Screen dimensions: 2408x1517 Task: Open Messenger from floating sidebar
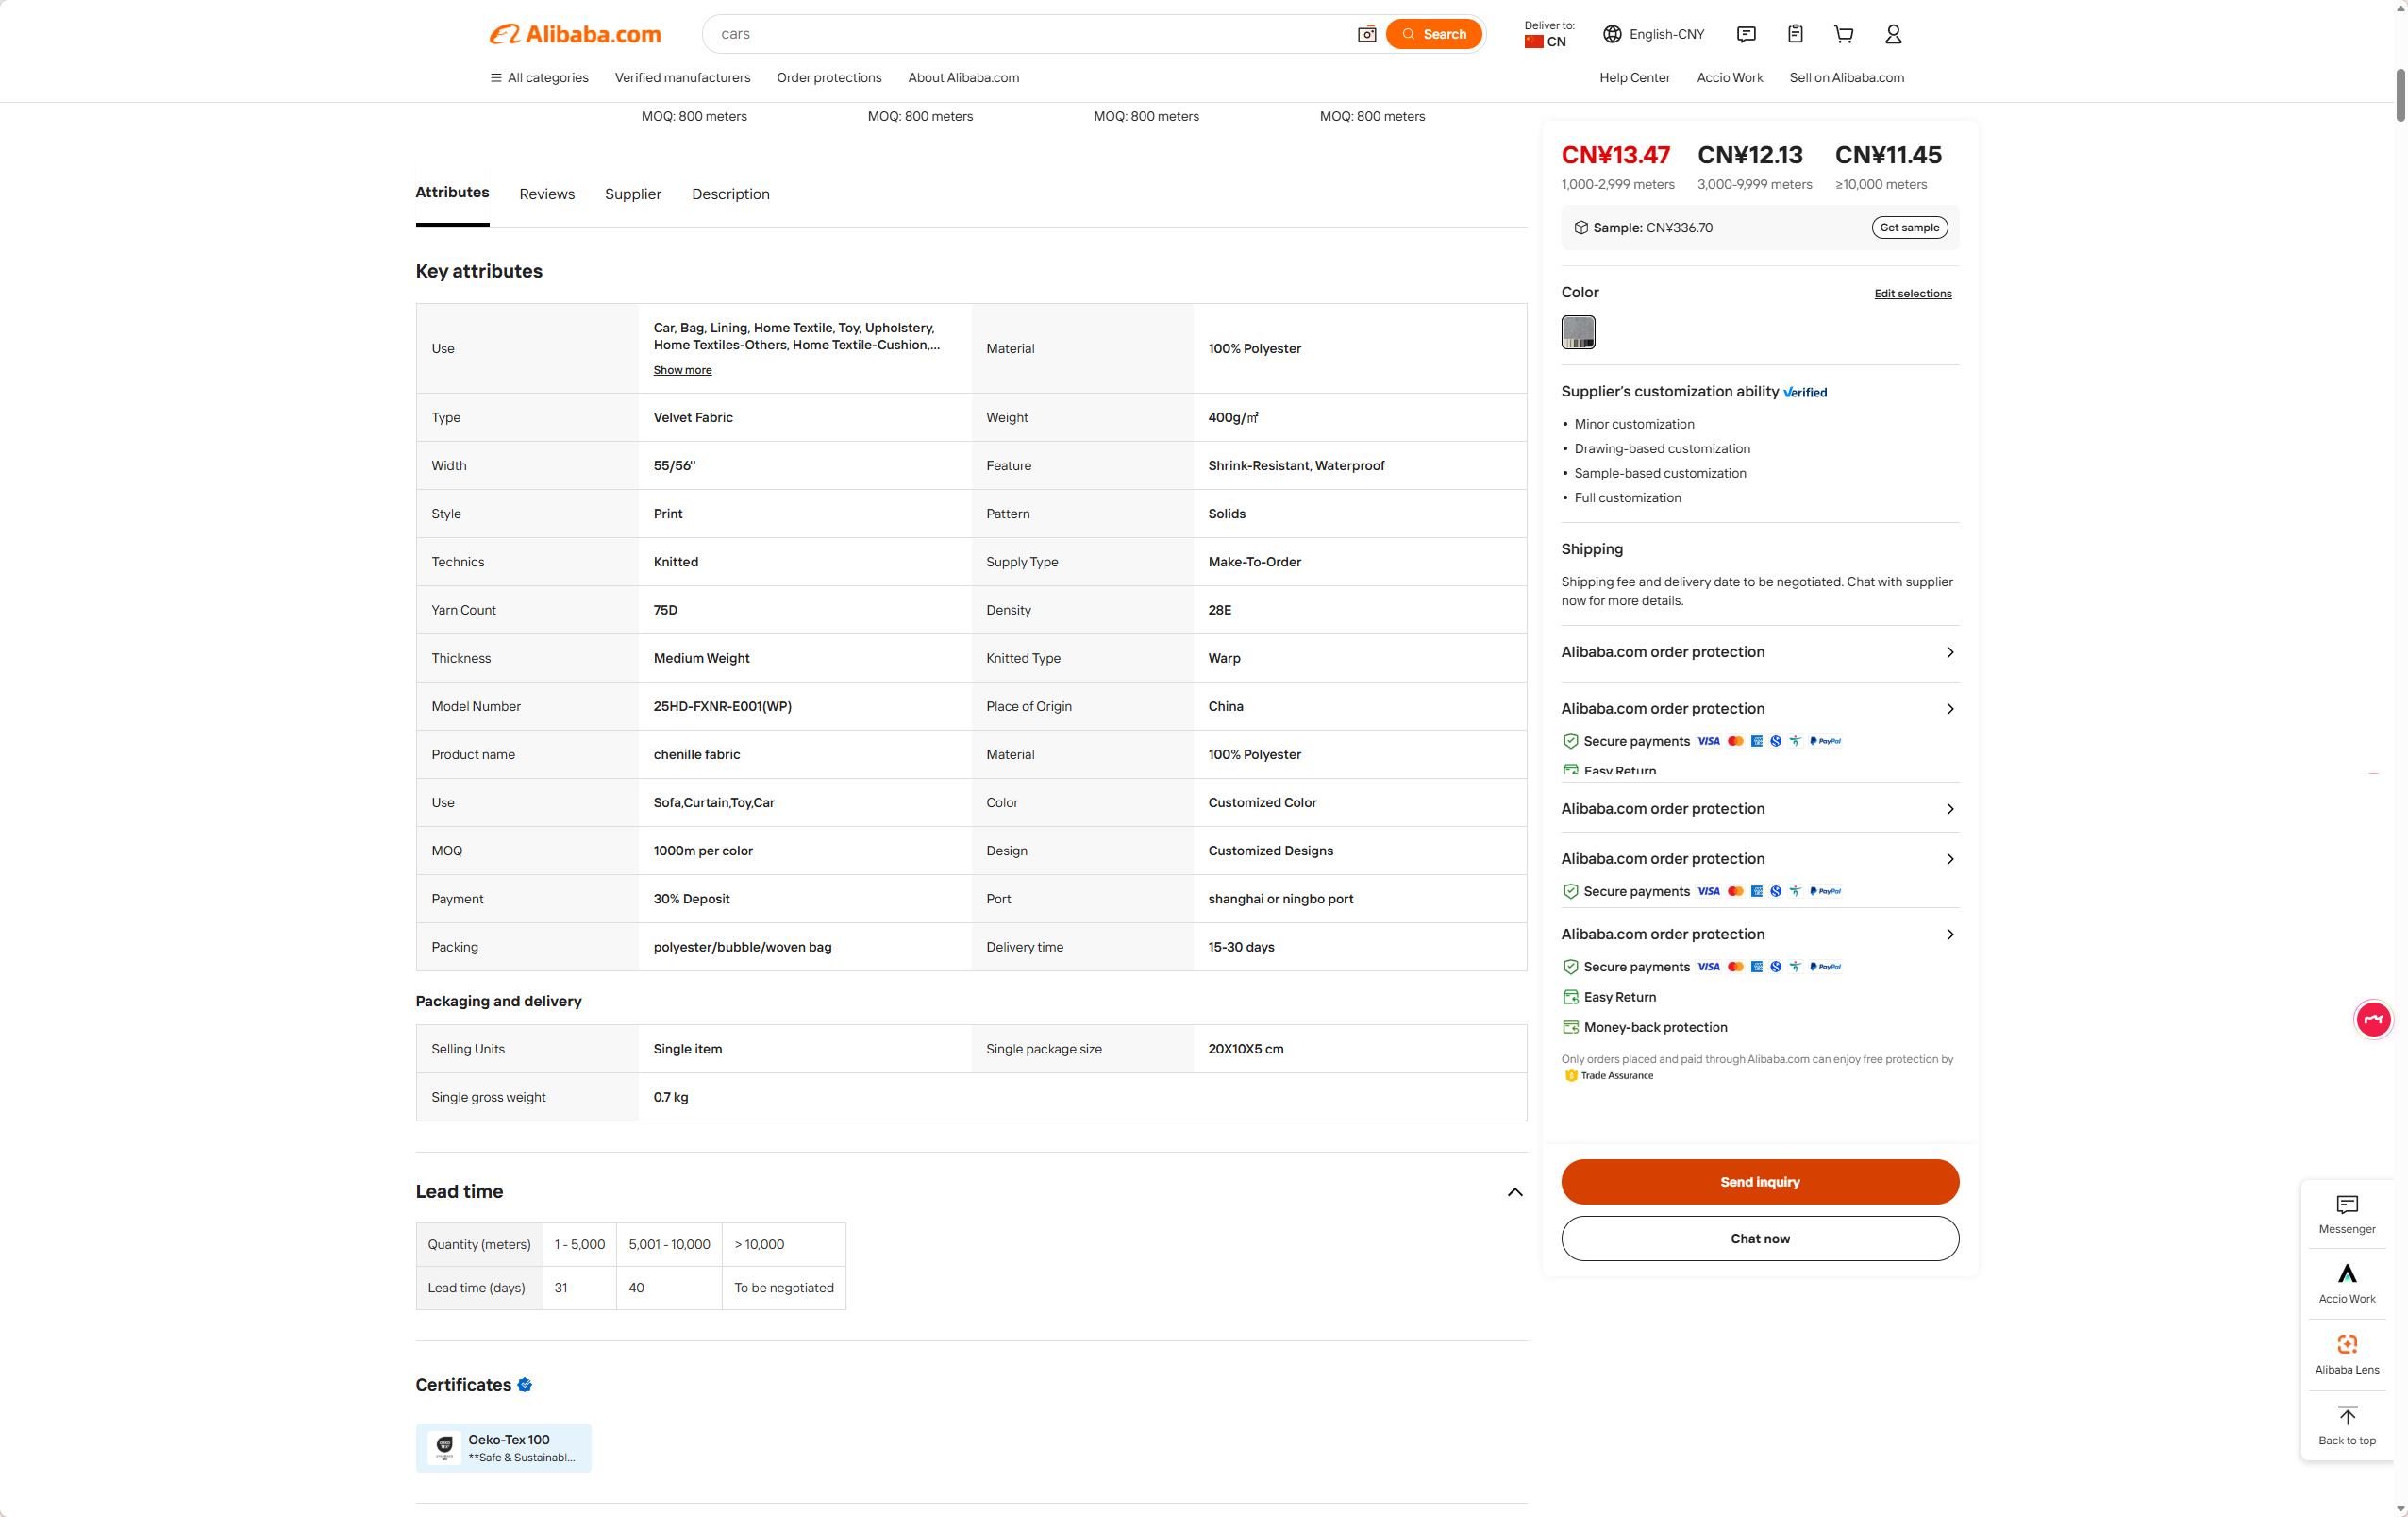(x=2347, y=1214)
